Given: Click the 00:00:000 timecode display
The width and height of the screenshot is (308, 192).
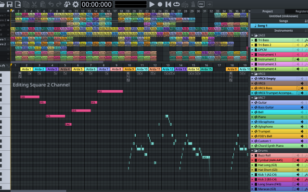Looking at the screenshot, I should coord(97,4).
